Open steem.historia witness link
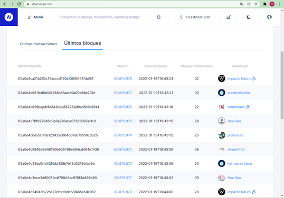Viewport: 284px width, 198px height. point(239,93)
